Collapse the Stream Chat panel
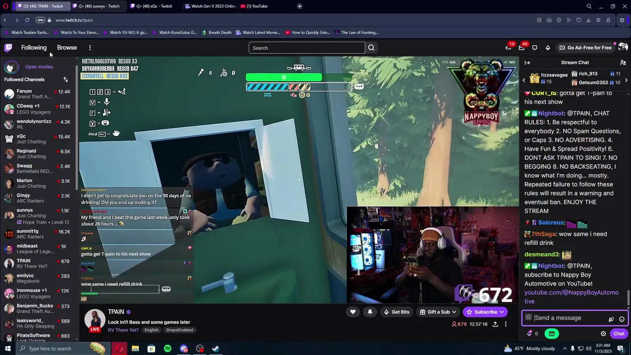 tap(527, 63)
